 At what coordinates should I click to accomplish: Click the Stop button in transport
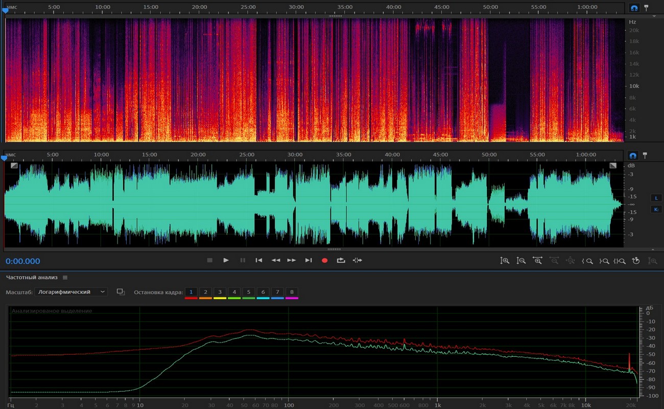pos(209,260)
